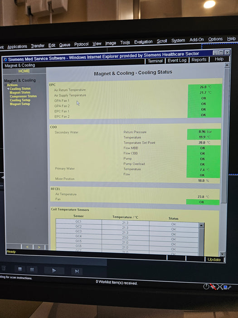
Task: Open the Image menu
Action: tap(111, 43)
